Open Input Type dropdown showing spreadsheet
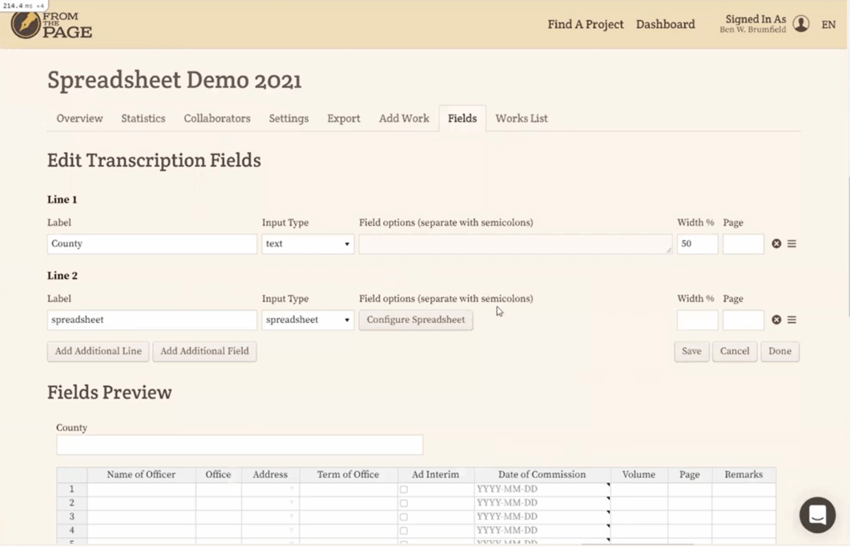This screenshot has height=547, width=850. click(308, 320)
